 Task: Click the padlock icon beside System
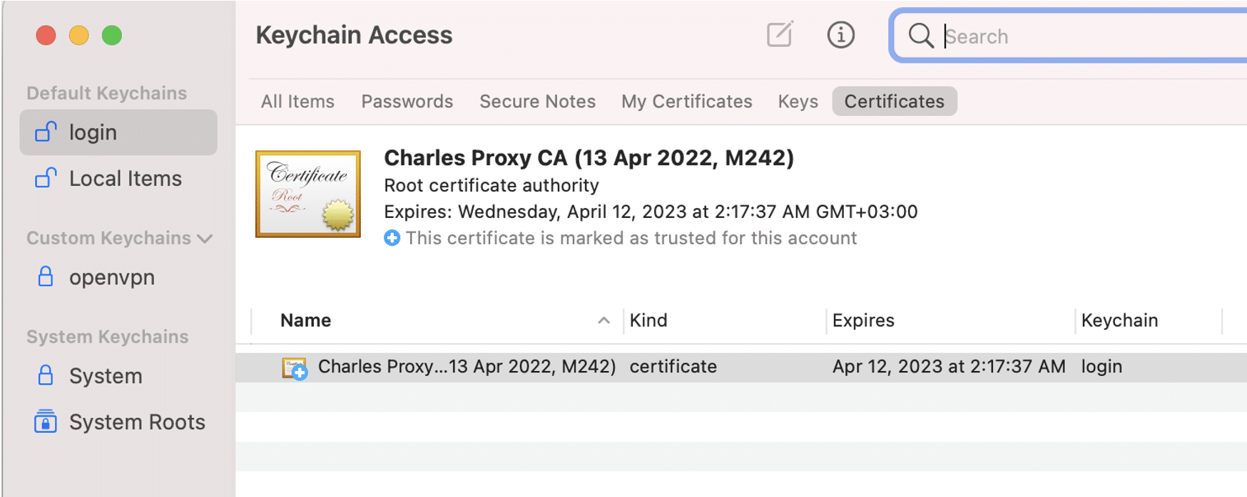44,375
